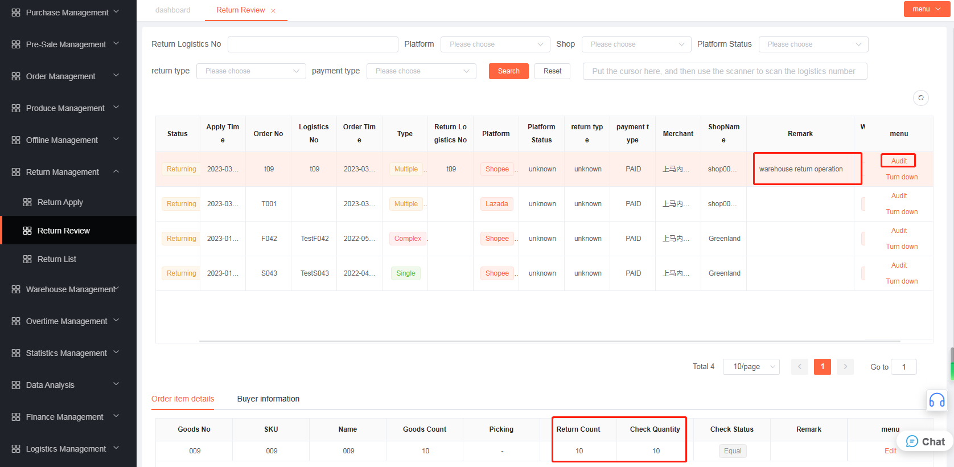954x467 pixels.
Task: Click the Offline Management grid icon
Action: point(16,140)
